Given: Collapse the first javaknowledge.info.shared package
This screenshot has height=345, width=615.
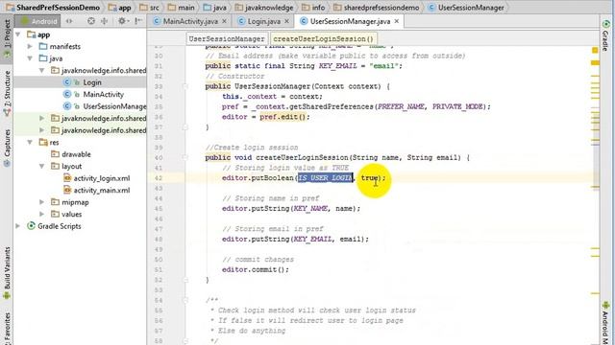Looking at the screenshot, I should (x=42, y=70).
